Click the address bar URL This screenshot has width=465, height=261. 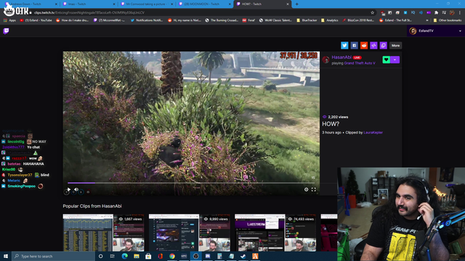(x=89, y=13)
